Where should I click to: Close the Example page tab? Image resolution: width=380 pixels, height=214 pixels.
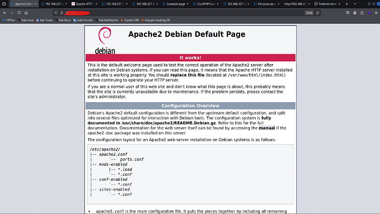tap(187, 4)
